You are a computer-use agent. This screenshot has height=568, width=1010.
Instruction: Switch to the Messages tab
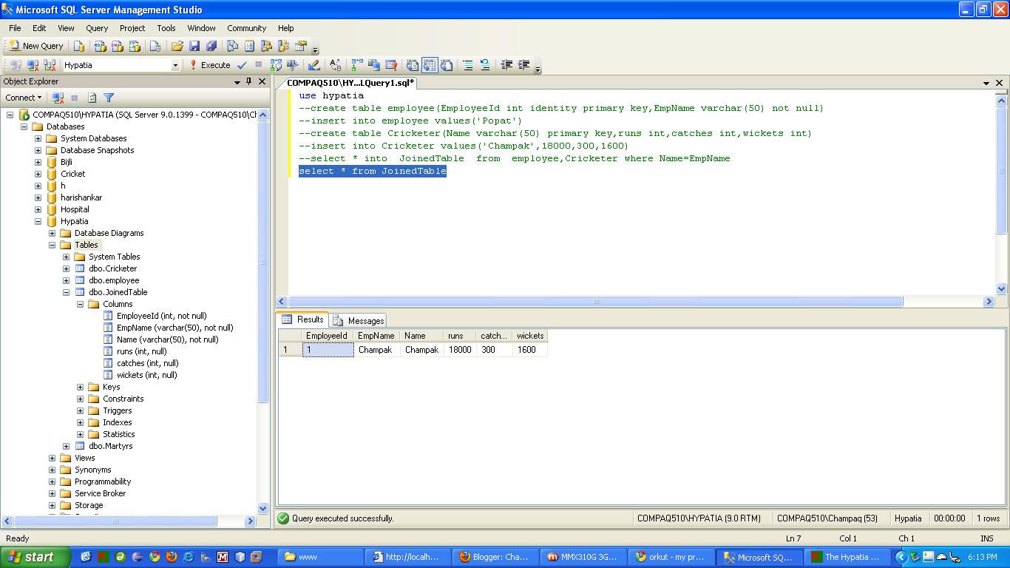364,320
